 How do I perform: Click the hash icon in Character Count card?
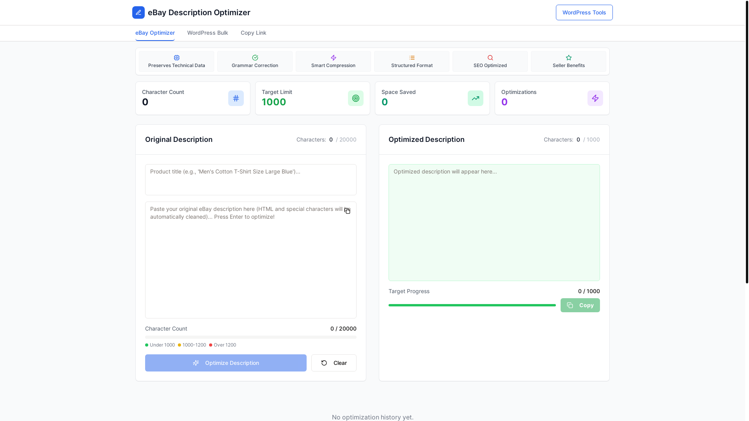point(236,98)
